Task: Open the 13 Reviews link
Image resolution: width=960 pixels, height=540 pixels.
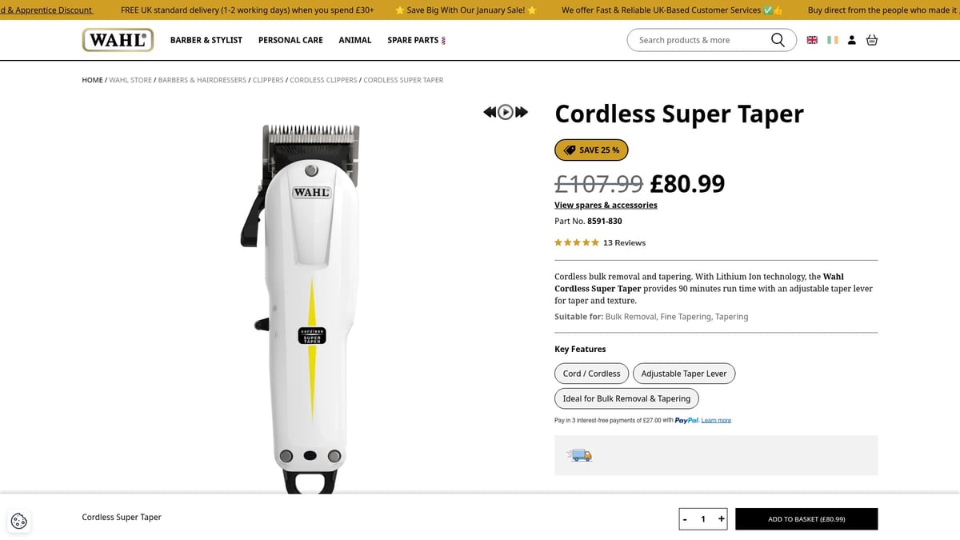Action: click(623, 242)
